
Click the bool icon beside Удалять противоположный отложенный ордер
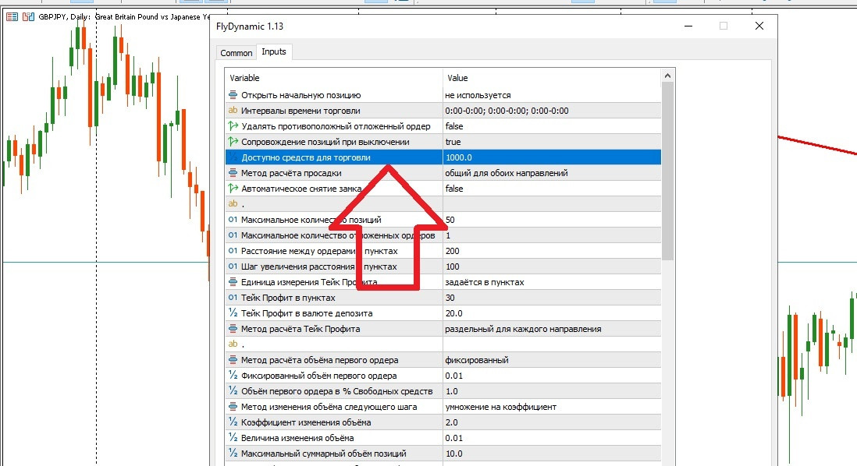pyautogui.click(x=233, y=126)
